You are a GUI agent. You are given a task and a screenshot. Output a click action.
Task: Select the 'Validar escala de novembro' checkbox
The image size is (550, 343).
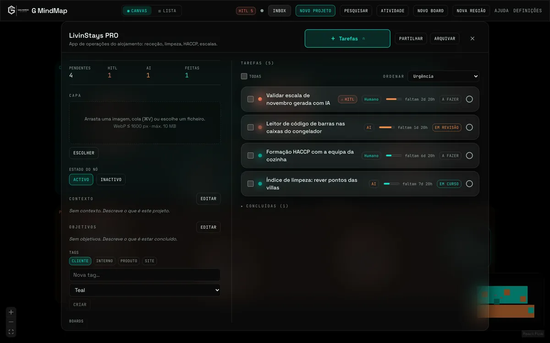click(x=250, y=99)
